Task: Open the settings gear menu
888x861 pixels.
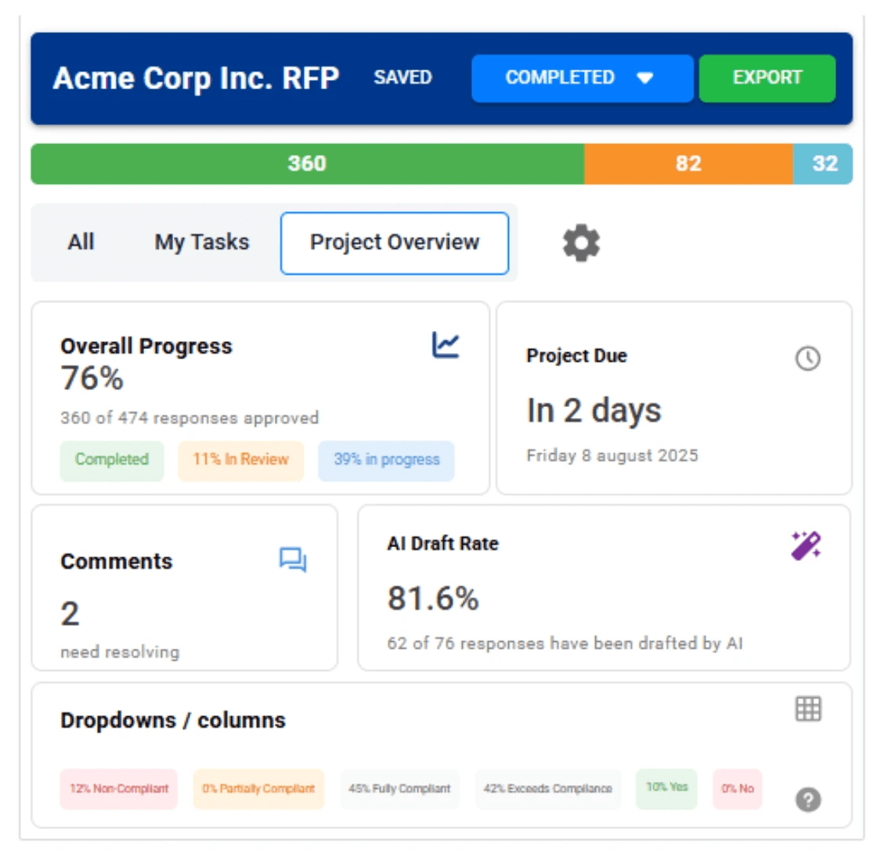Action: (581, 243)
